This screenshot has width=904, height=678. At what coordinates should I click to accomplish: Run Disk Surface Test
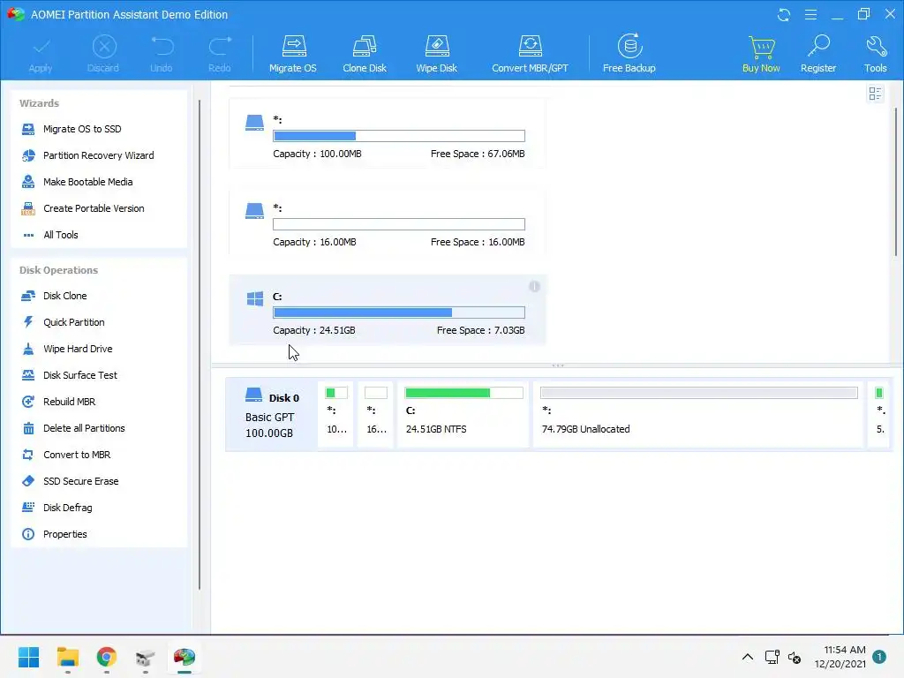(x=80, y=375)
